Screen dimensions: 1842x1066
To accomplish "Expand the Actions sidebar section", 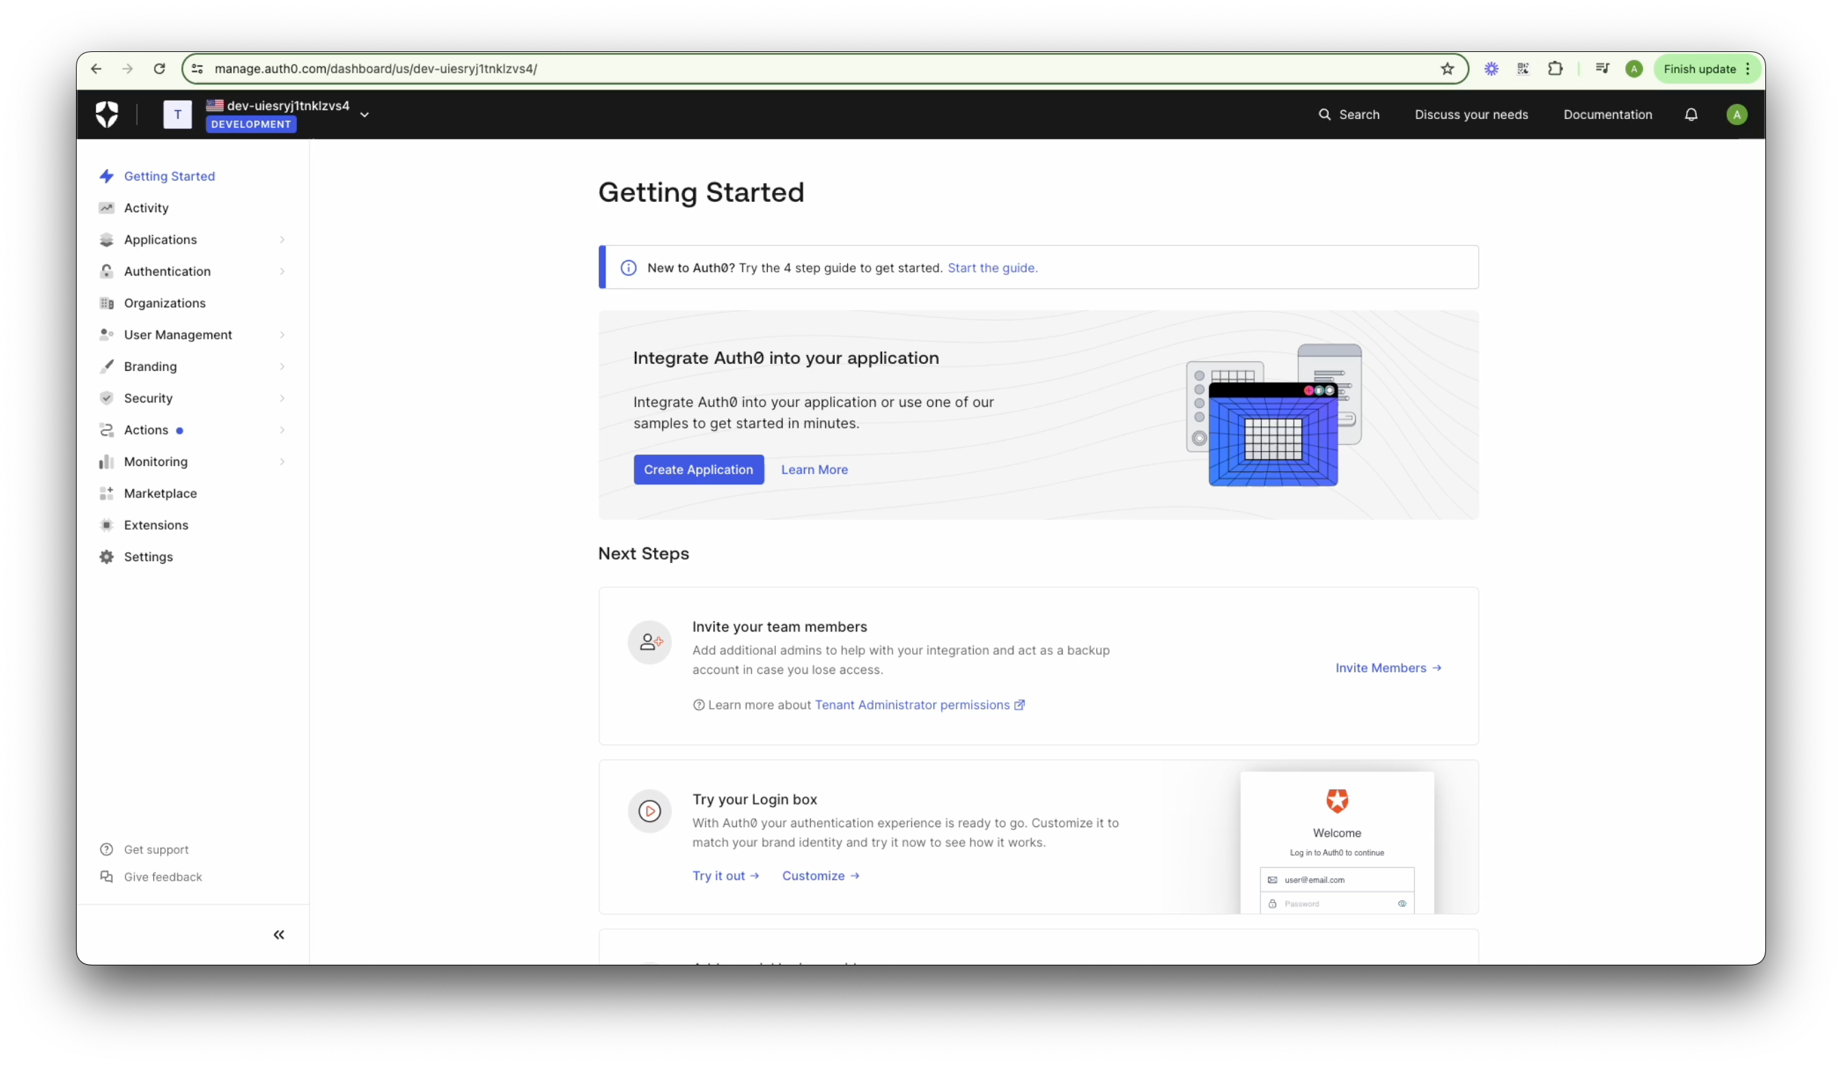I will tap(281, 430).
